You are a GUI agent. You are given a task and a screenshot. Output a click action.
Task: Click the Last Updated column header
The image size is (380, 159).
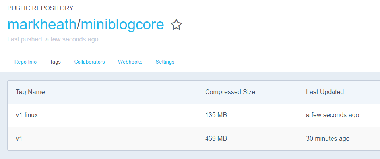325,92
